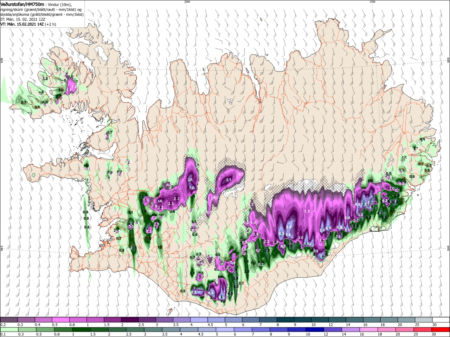Screen dimensions: 450x337
Task: Pick the 0.2 swatch in the snow (upper) legend row
Action: [x=9, y=319]
